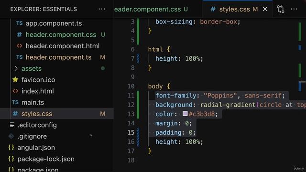The image size is (306, 172).
Task: Open the Explorer panel more actions menu
Action: pos(102,9)
